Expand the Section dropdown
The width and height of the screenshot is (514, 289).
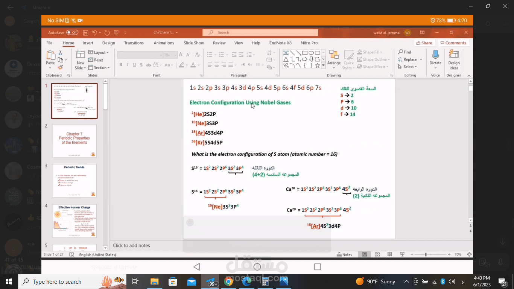99,68
